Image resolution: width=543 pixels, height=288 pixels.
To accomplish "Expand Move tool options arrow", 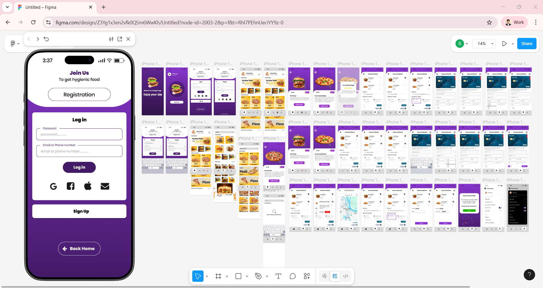I will click(207, 276).
